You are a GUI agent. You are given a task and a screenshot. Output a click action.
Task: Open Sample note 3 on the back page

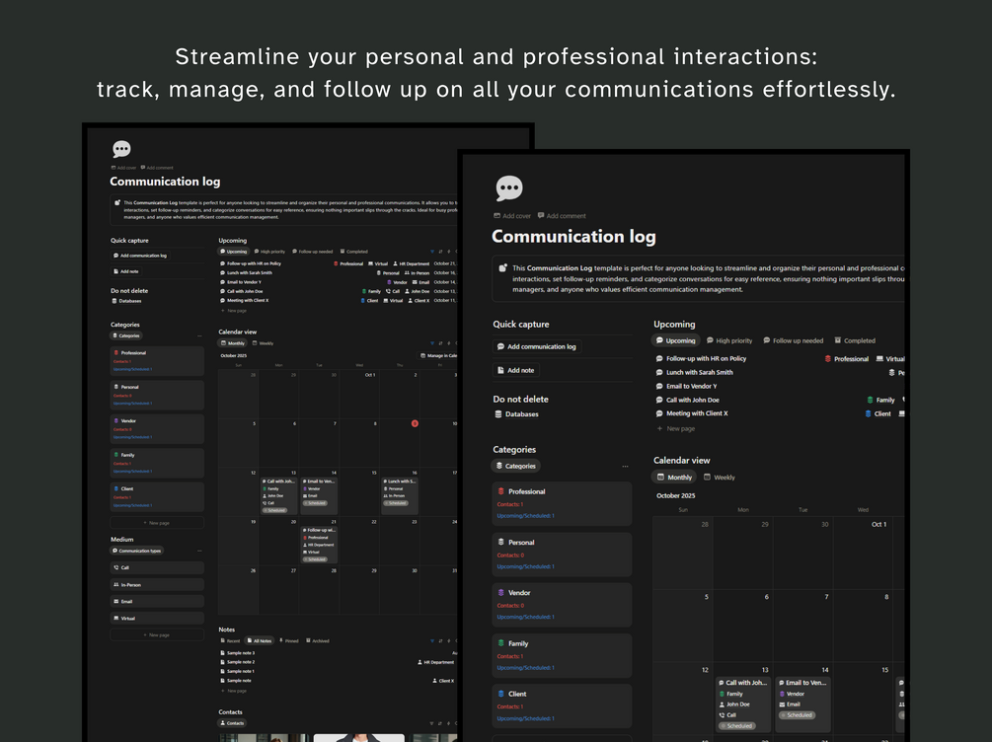[x=237, y=653]
